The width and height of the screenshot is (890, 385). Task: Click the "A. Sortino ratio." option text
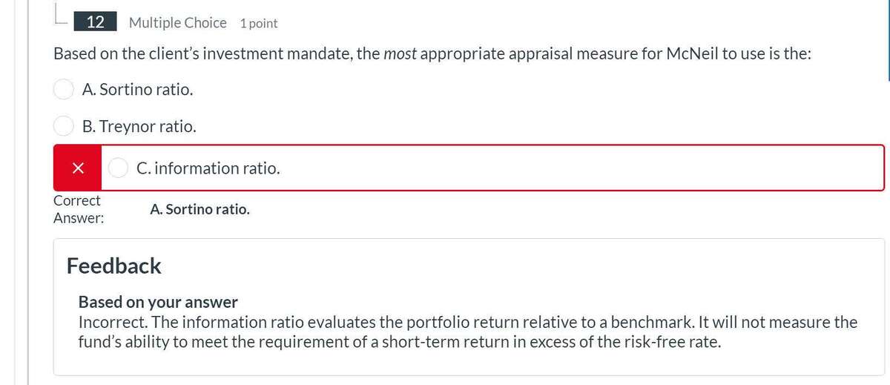click(x=138, y=90)
